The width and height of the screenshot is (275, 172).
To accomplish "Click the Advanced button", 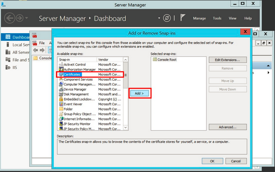I will click(x=228, y=127).
